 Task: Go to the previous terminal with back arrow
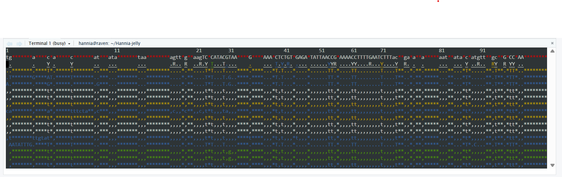pyautogui.click(x=10, y=44)
